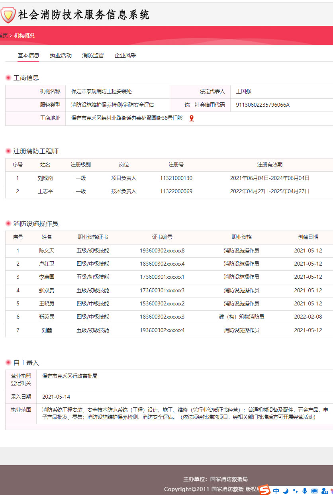
Task: Toggle the punctuation mode in the IME toolbar
Action: pyautogui.click(x=295, y=491)
